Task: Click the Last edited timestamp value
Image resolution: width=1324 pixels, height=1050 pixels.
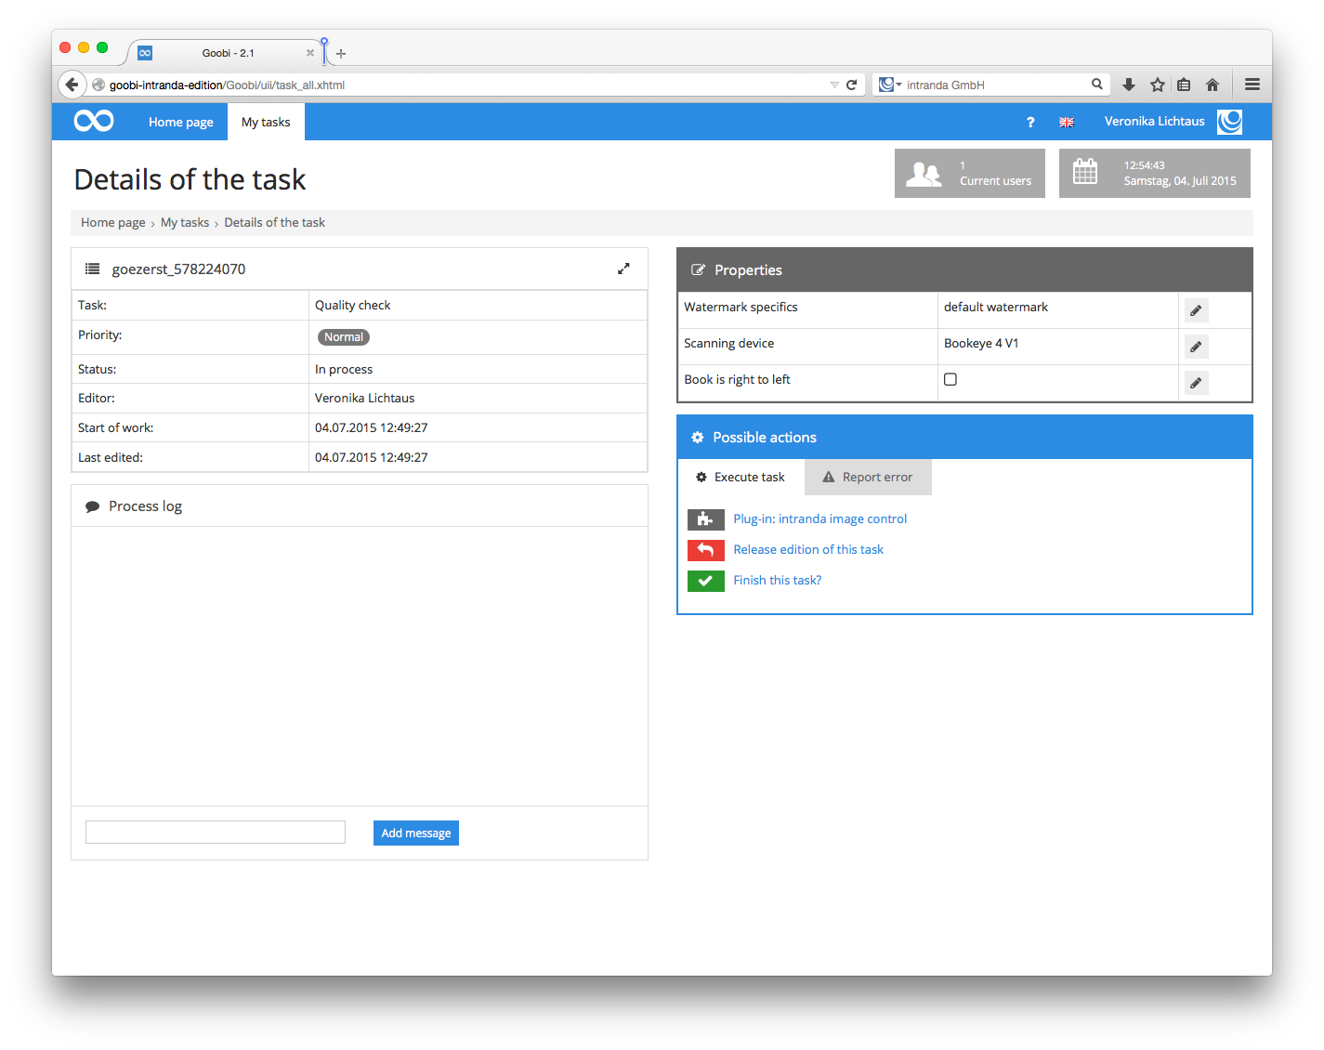Action: point(372,458)
